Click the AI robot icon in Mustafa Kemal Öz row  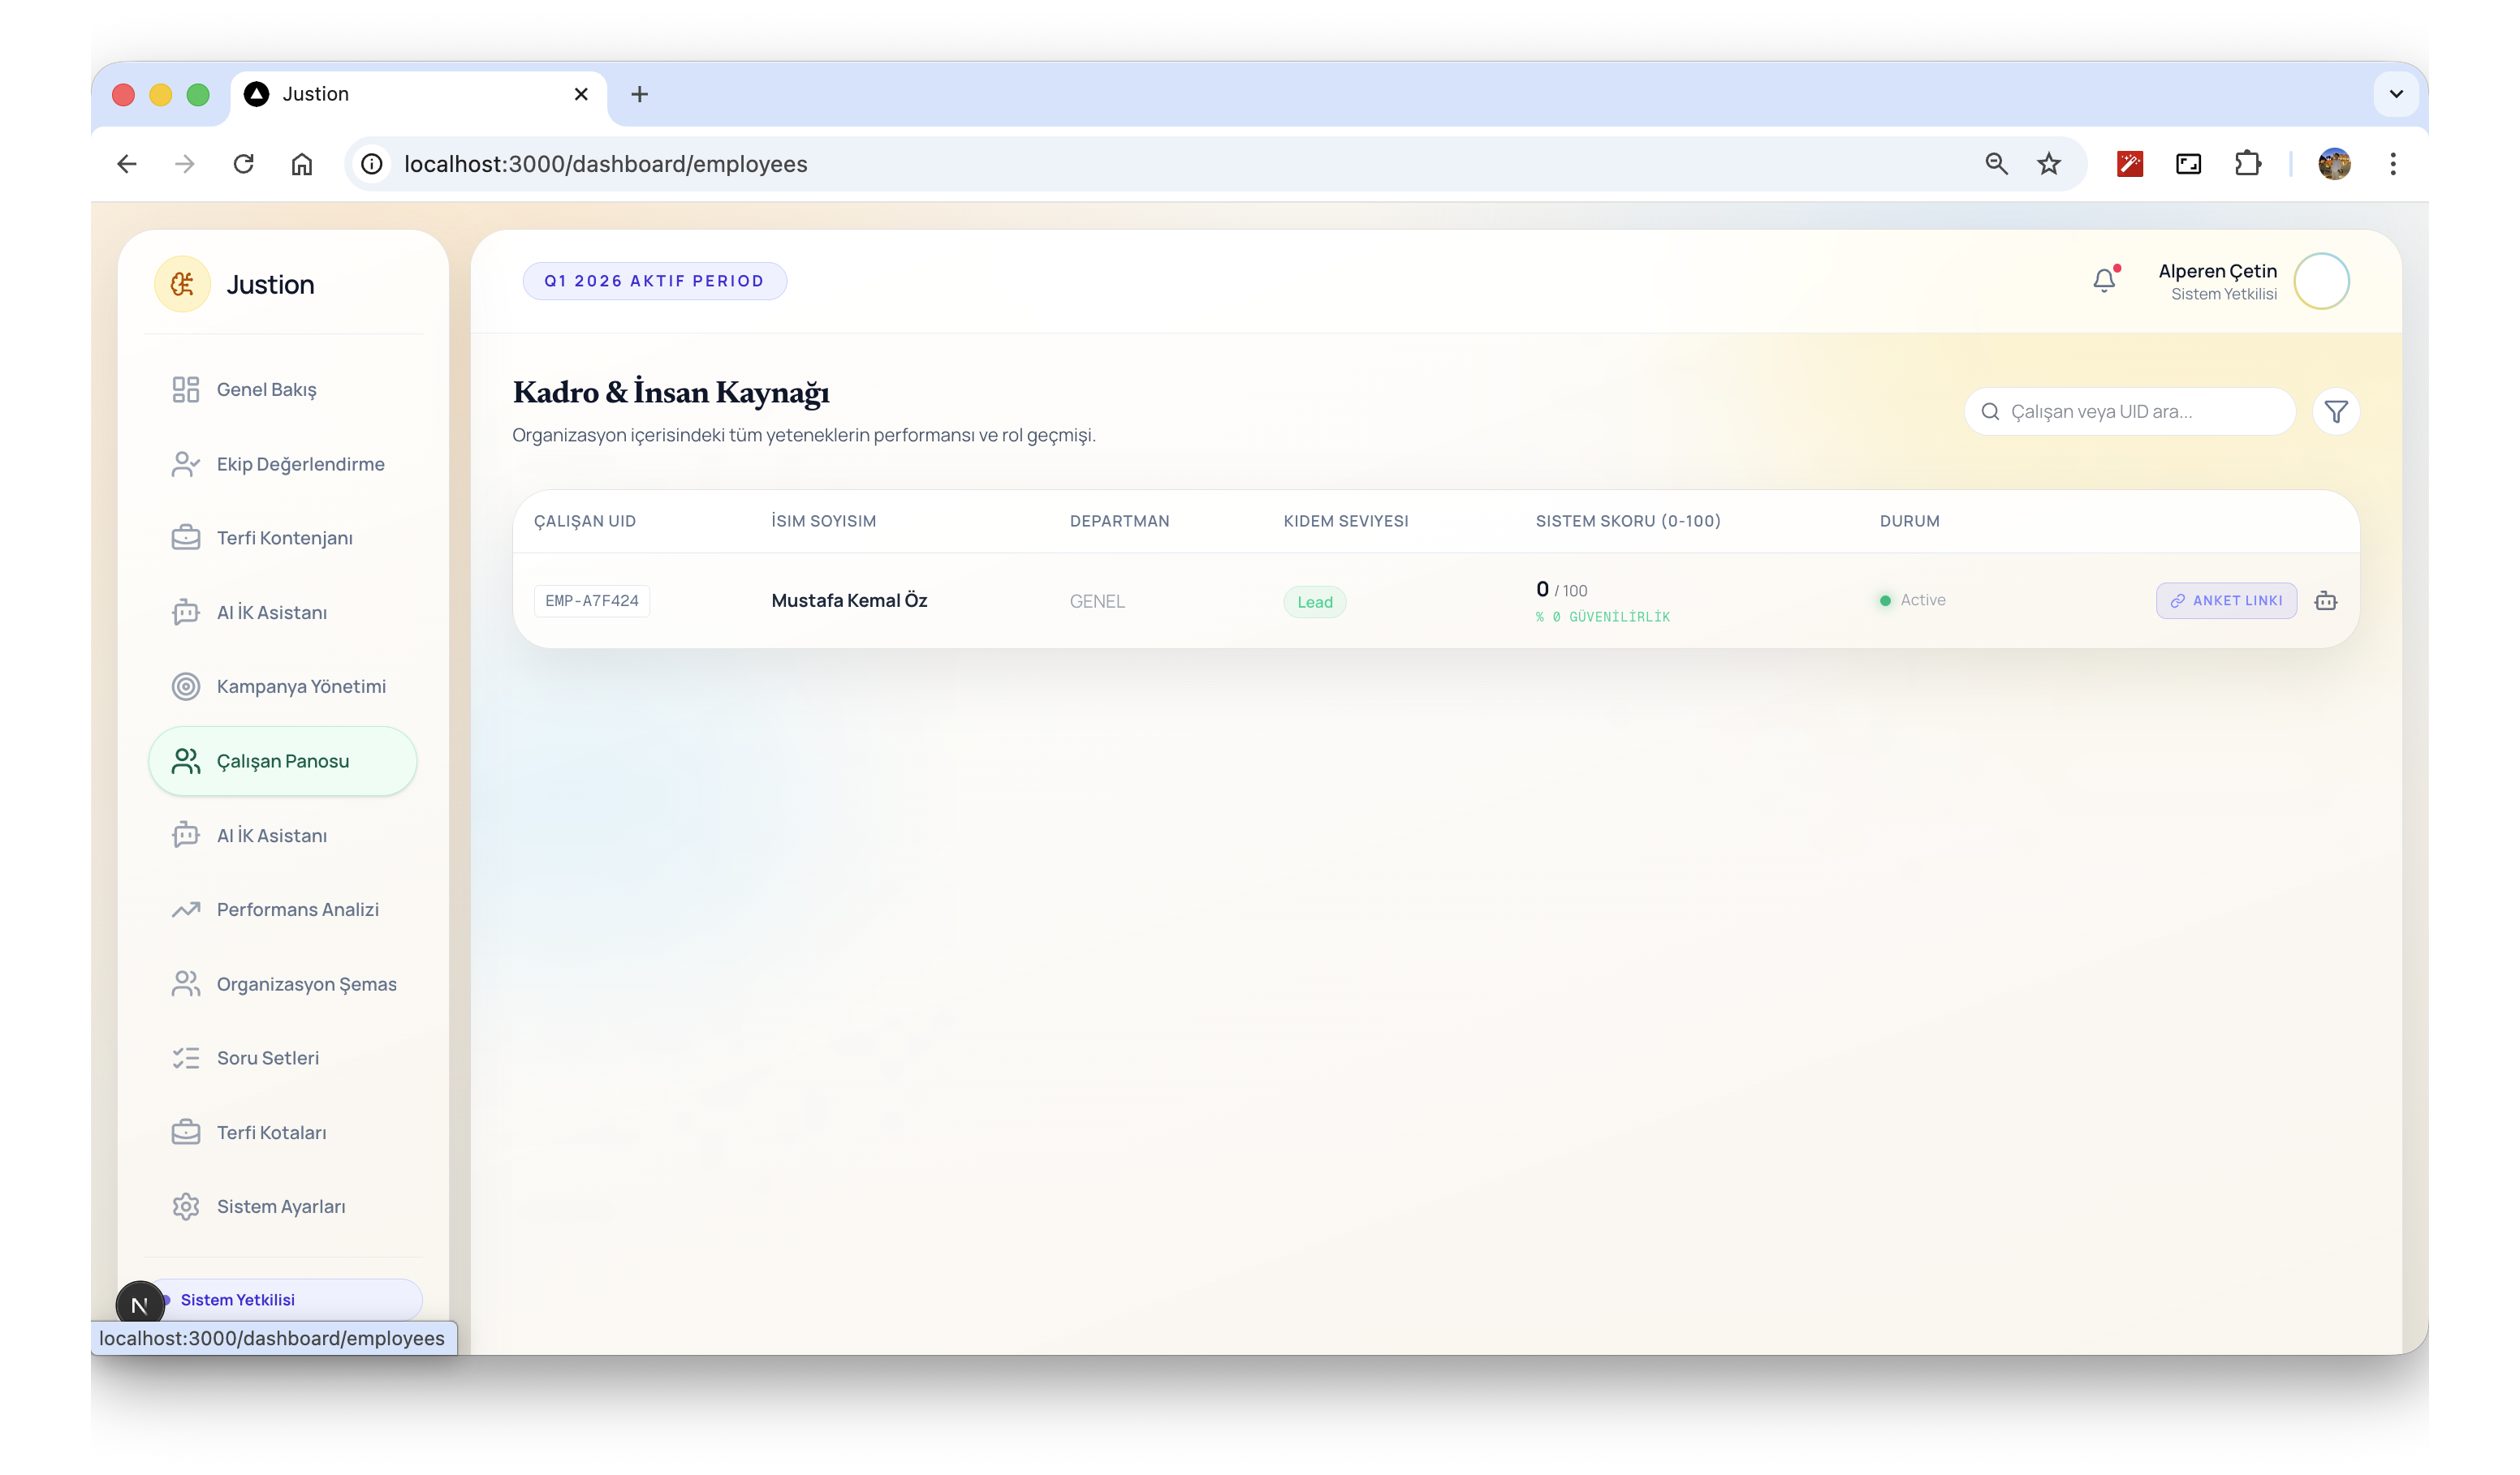pyautogui.click(x=2326, y=600)
